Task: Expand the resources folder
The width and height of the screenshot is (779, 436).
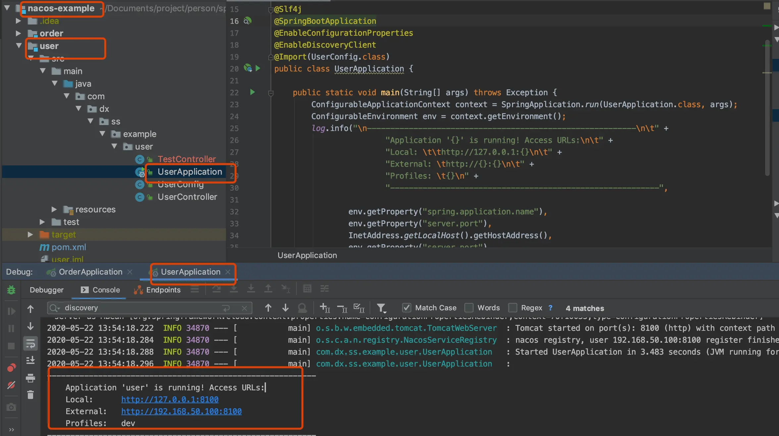Action: pyautogui.click(x=54, y=209)
